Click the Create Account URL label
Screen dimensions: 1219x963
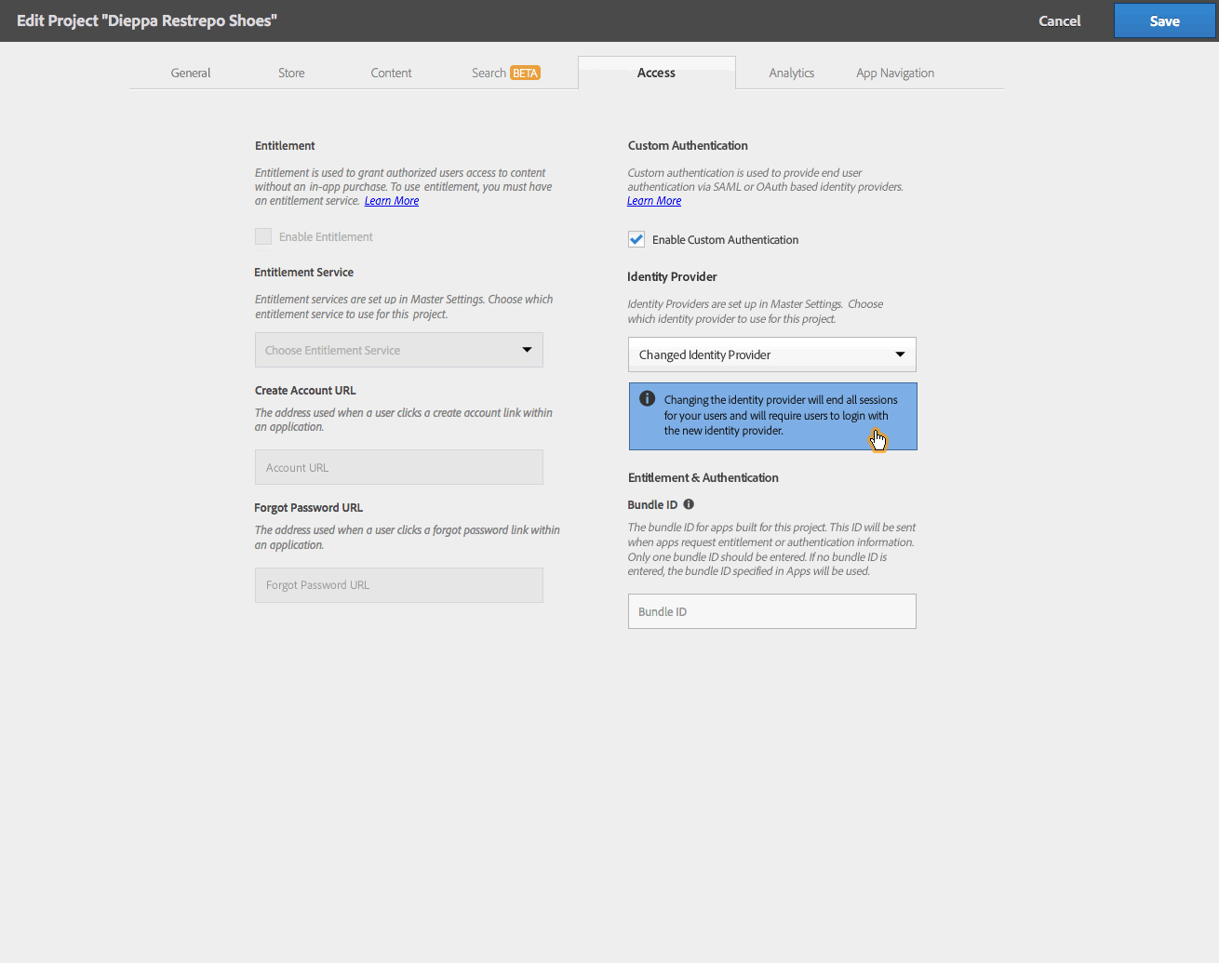[x=305, y=390]
